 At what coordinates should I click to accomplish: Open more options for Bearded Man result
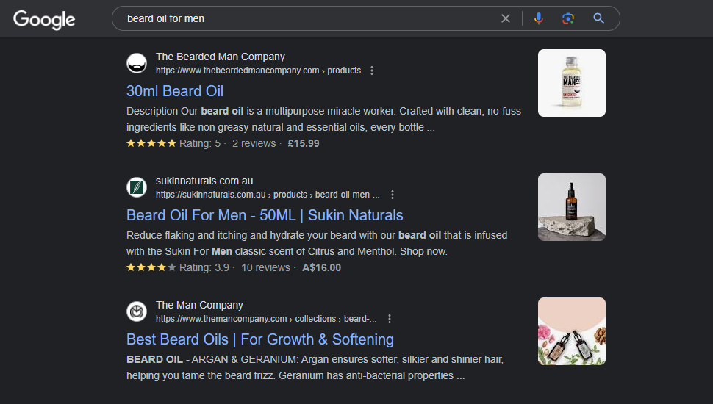(372, 71)
